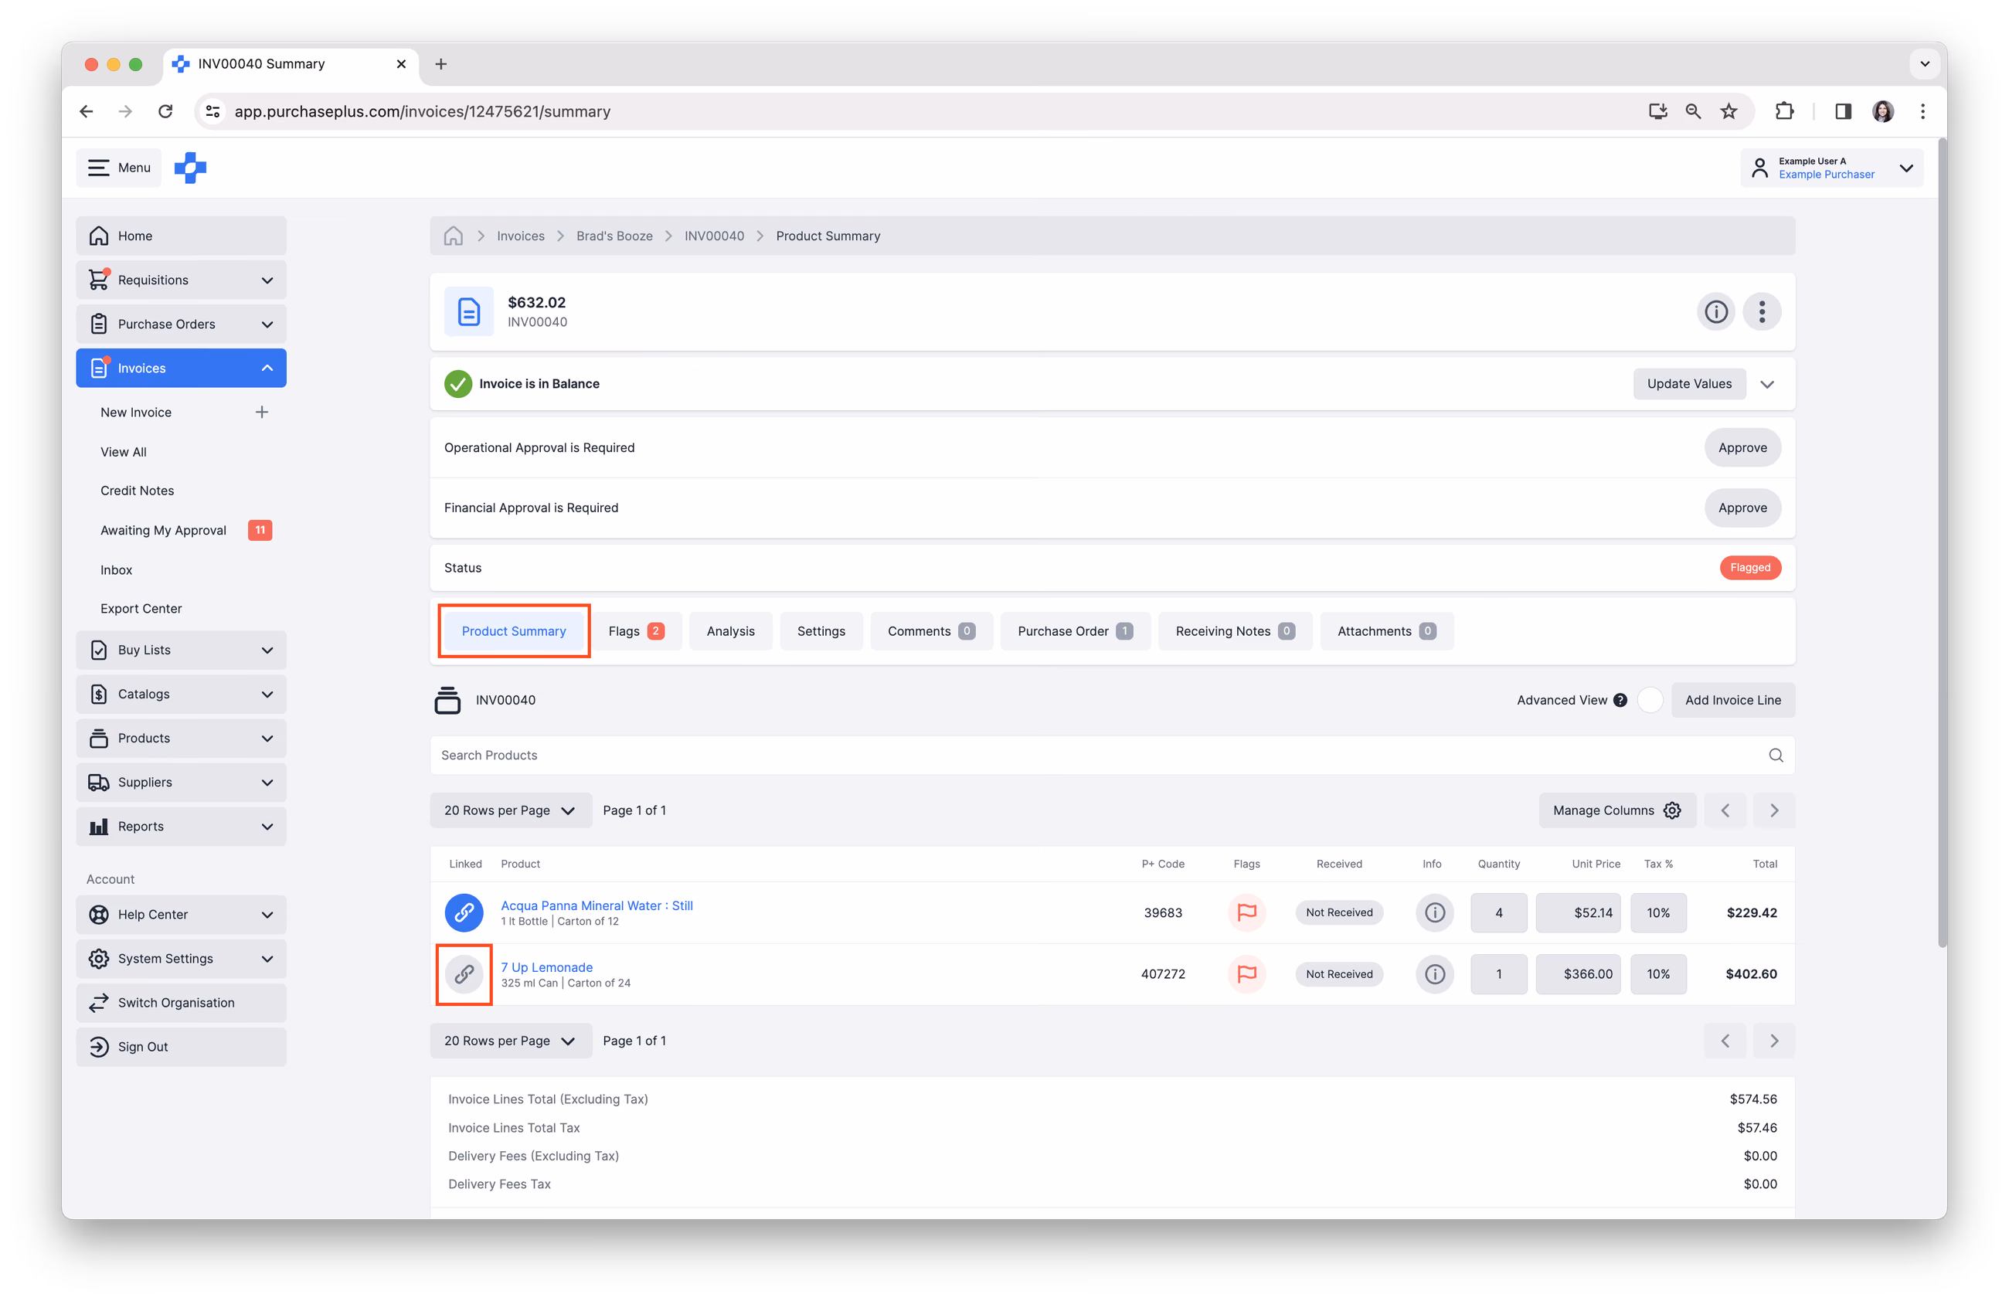Click the bottom previous page arrow
The image size is (2009, 1301).
[1725, 1041]
